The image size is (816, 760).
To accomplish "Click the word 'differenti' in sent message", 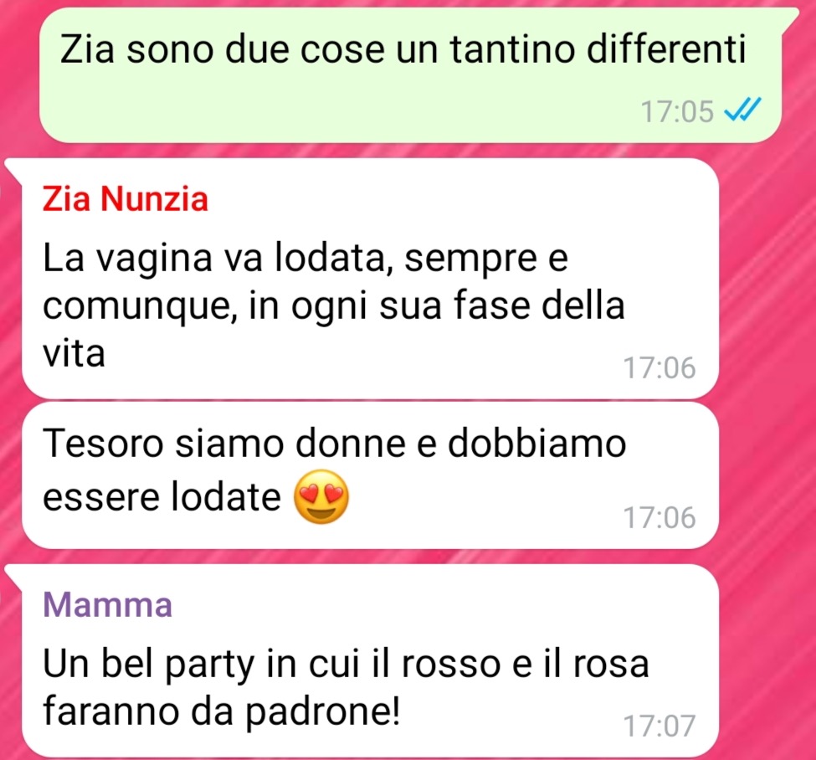I will (x=667, y=49).
